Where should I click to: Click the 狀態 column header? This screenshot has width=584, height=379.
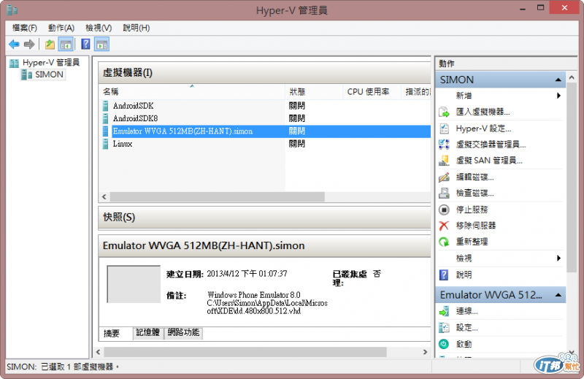pos(314,92)
